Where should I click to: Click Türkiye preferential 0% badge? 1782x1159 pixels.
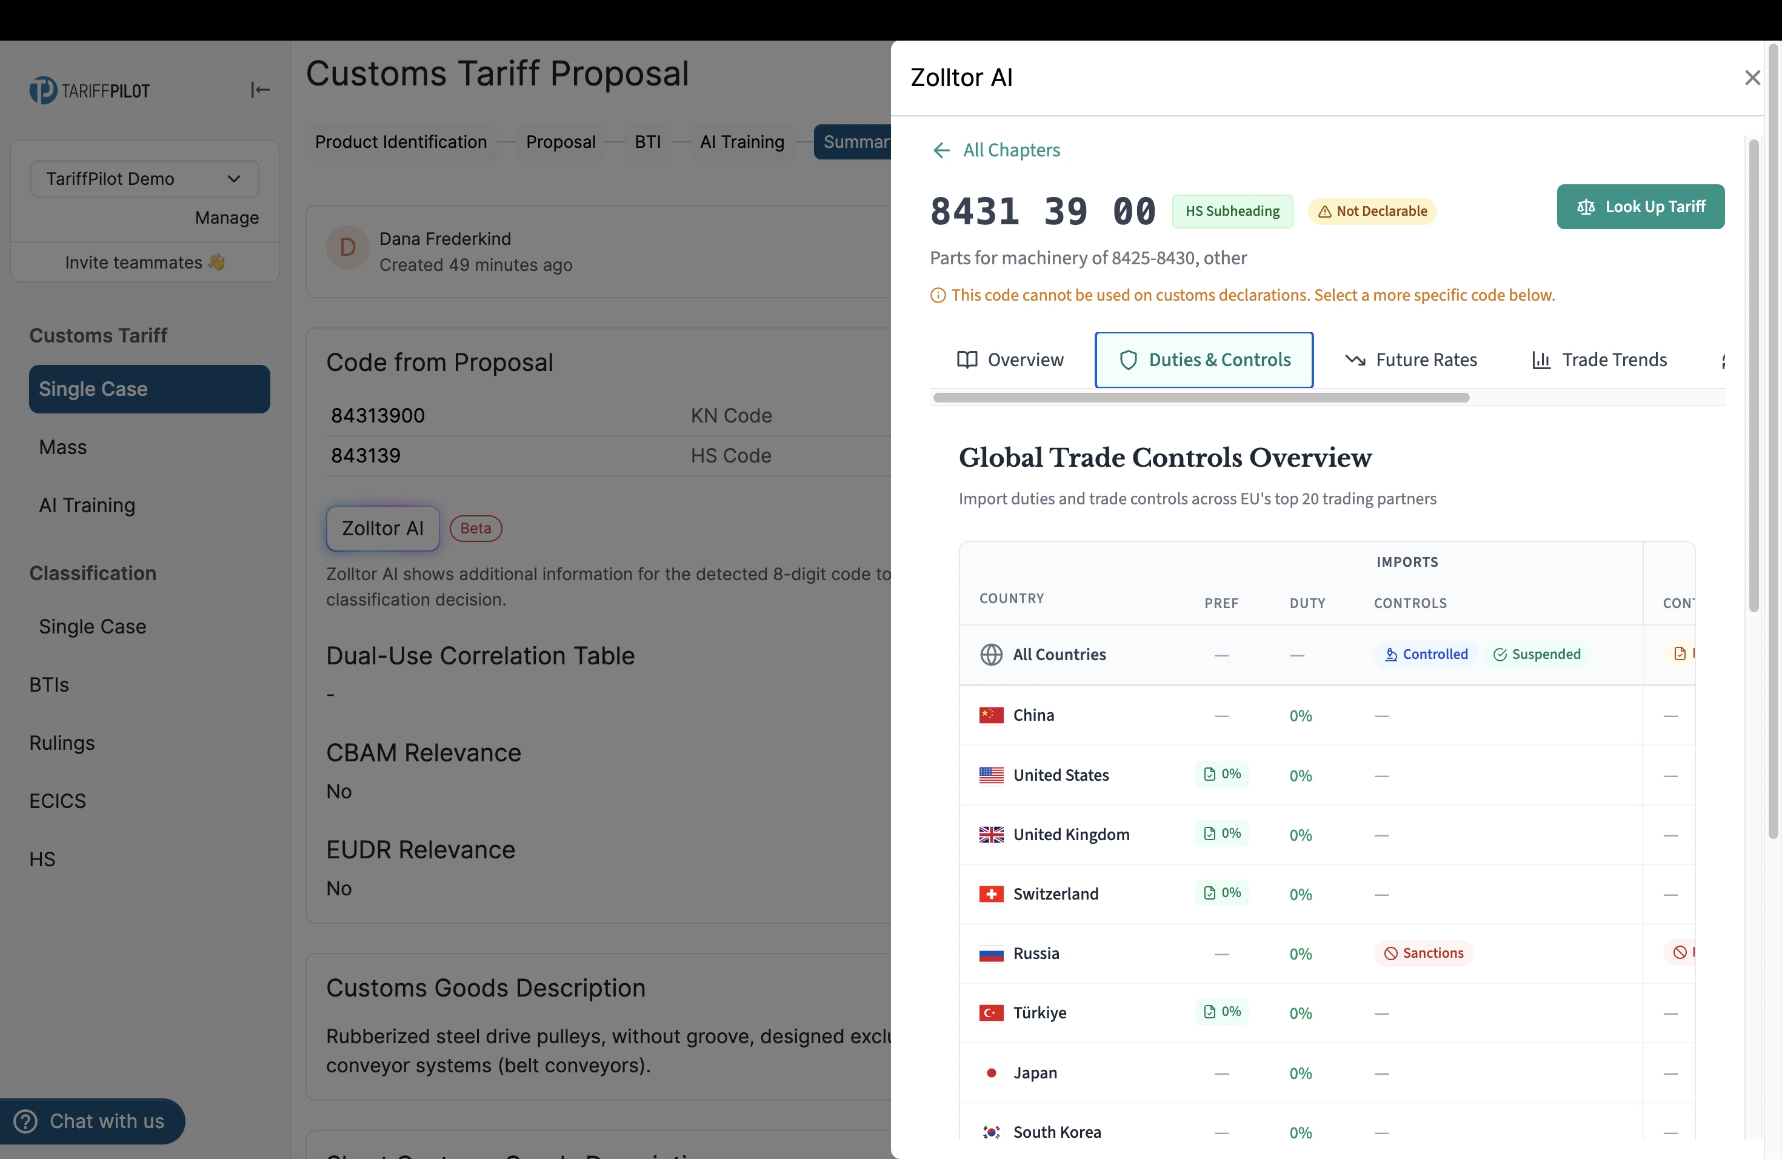pyautogui.click(x=1222, y=1012)
